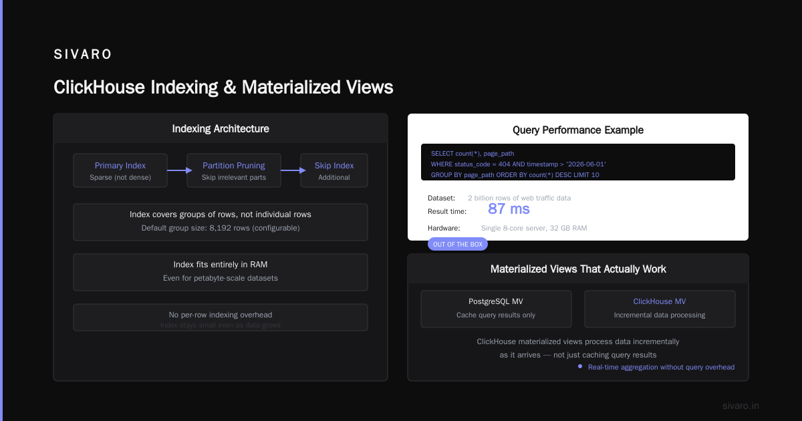Click the SQL query code block
Screen dimensions: 802x421
tap(578, 162)
